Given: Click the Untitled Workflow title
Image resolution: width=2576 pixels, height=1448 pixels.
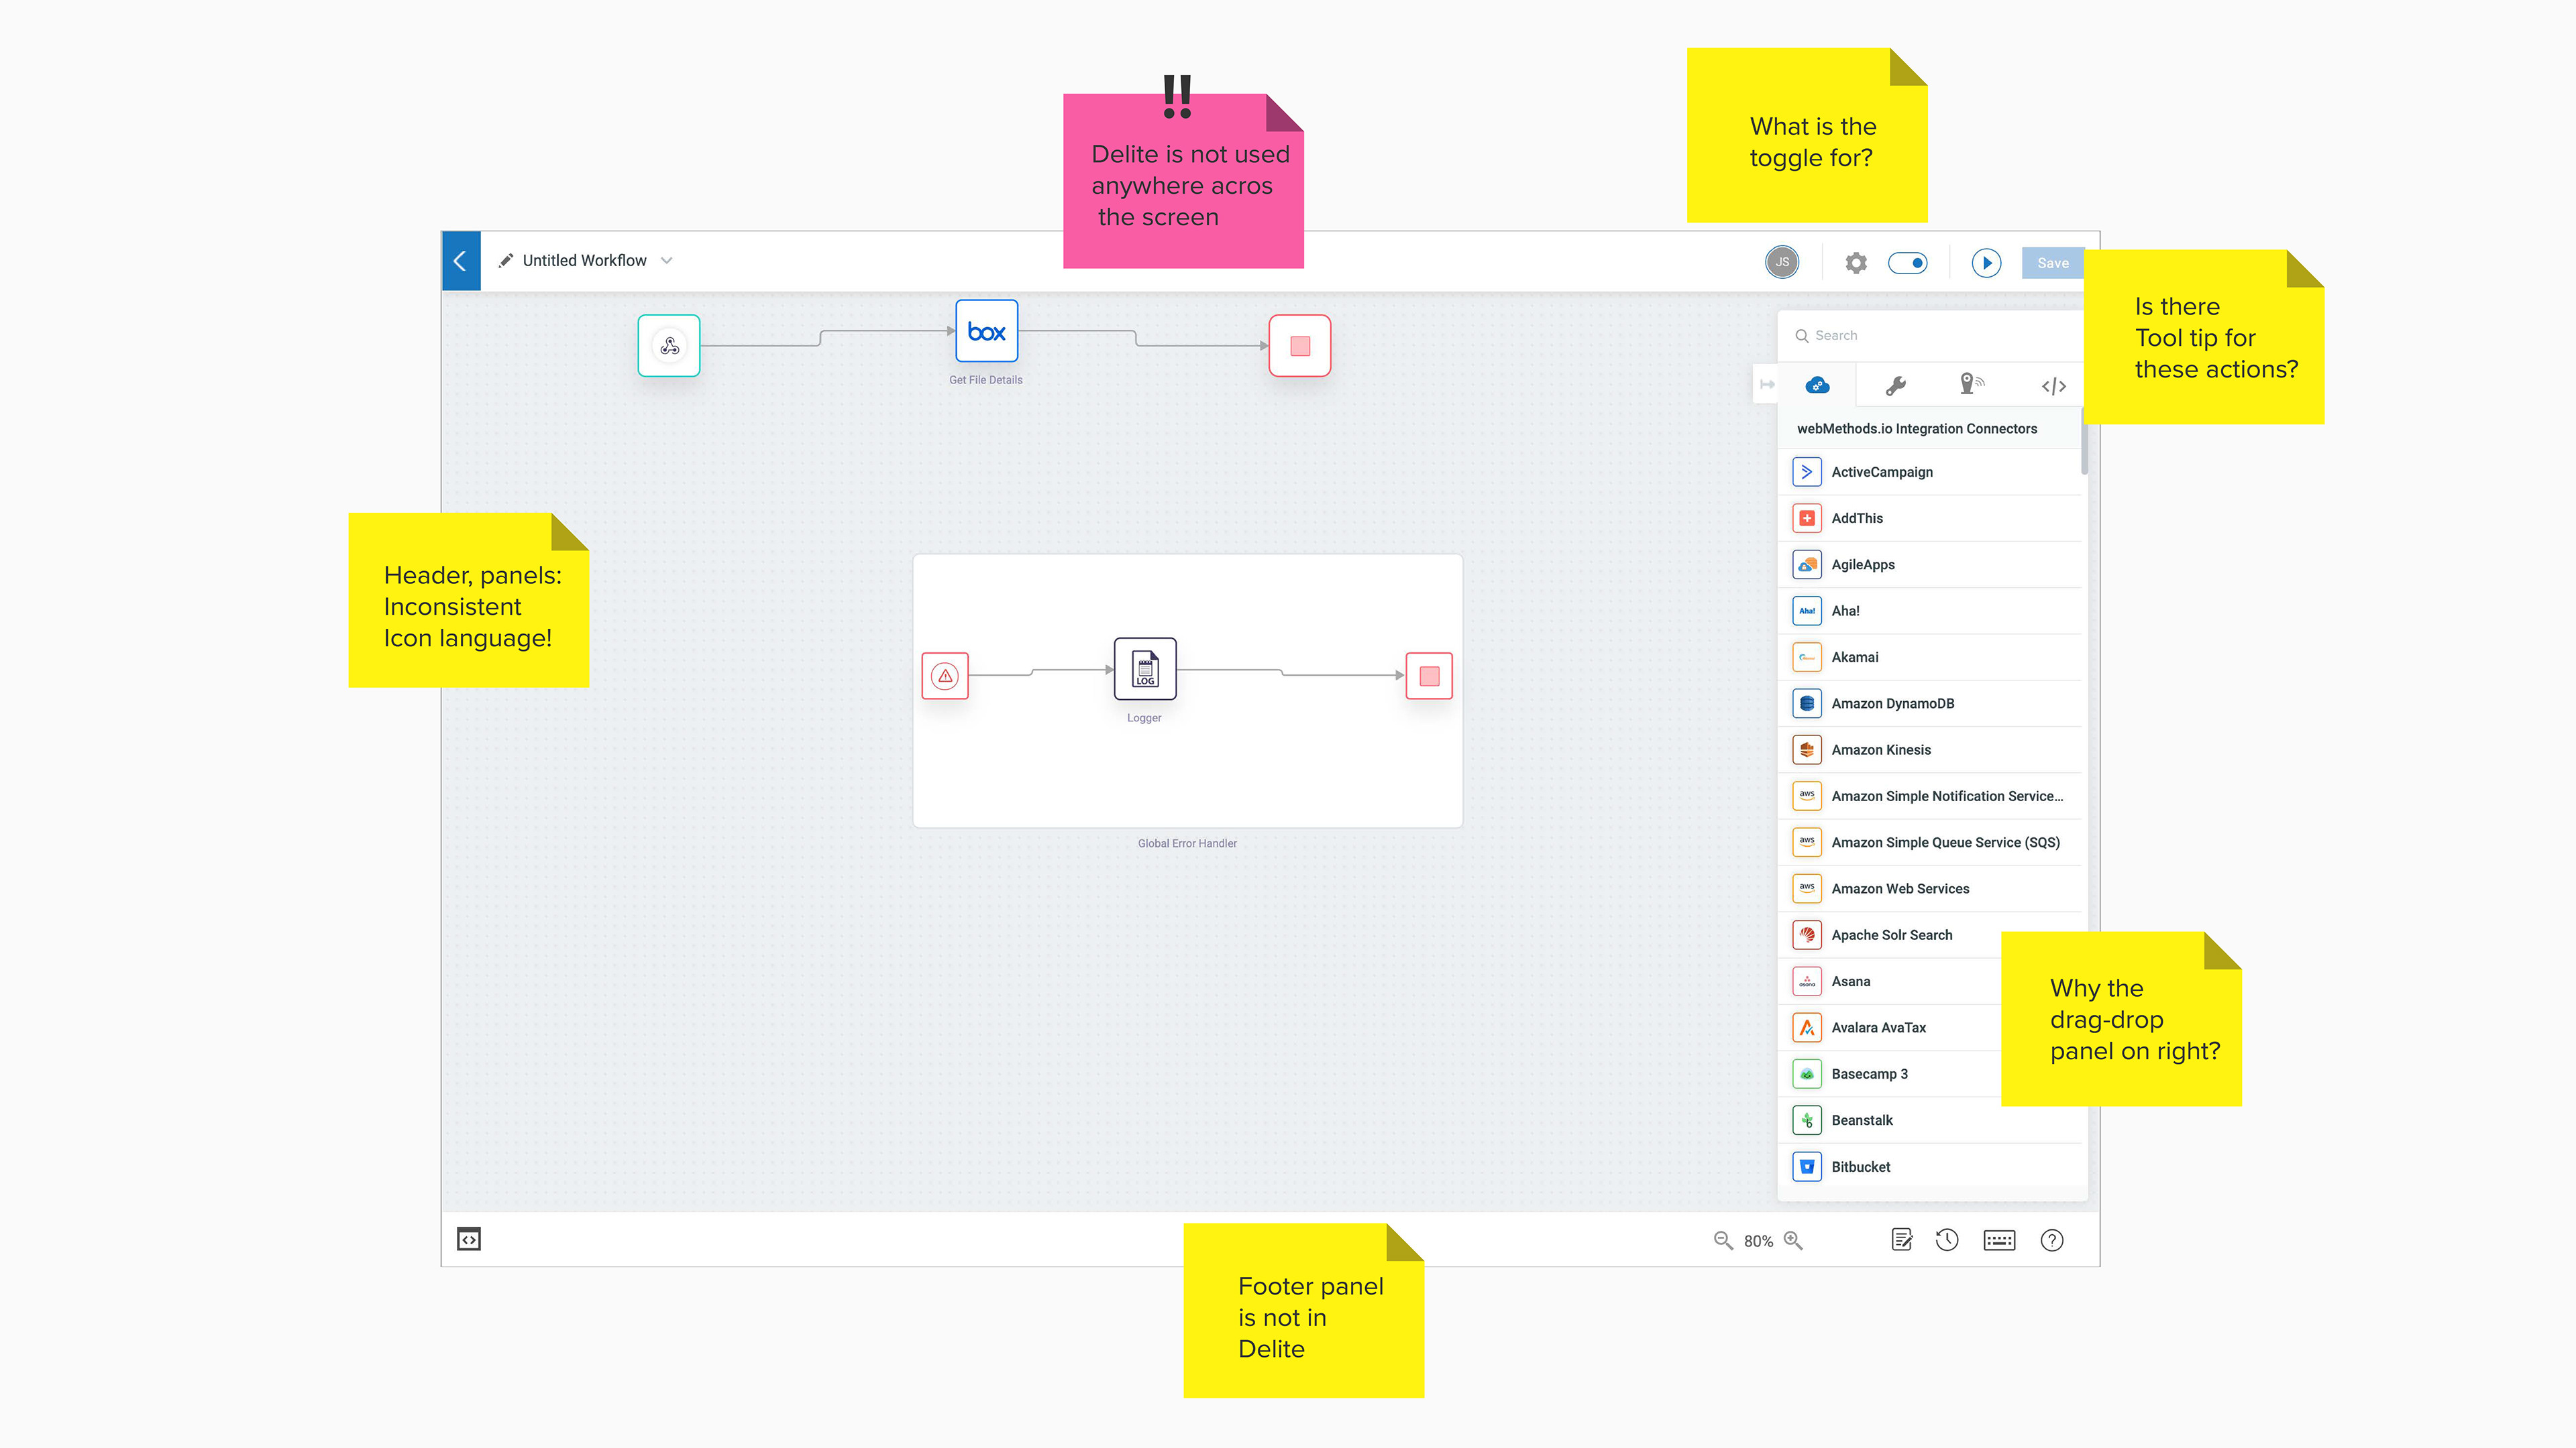Looking at the screenshot, I should [585, 261].
